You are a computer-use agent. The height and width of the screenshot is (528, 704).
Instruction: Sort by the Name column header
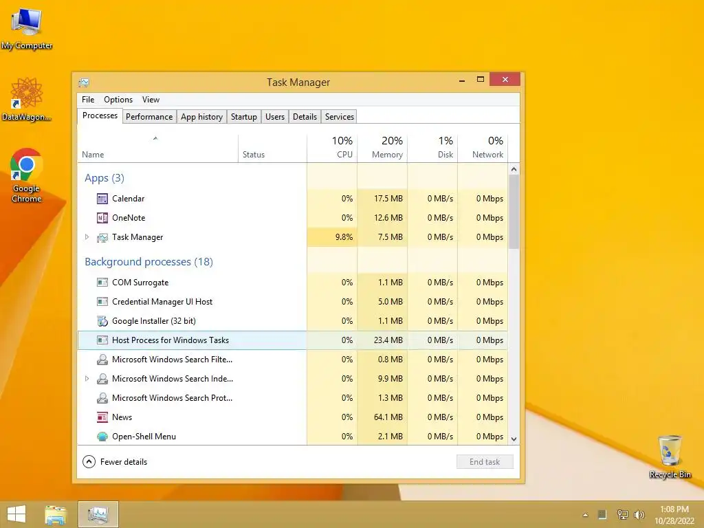(x=157, y=148)
